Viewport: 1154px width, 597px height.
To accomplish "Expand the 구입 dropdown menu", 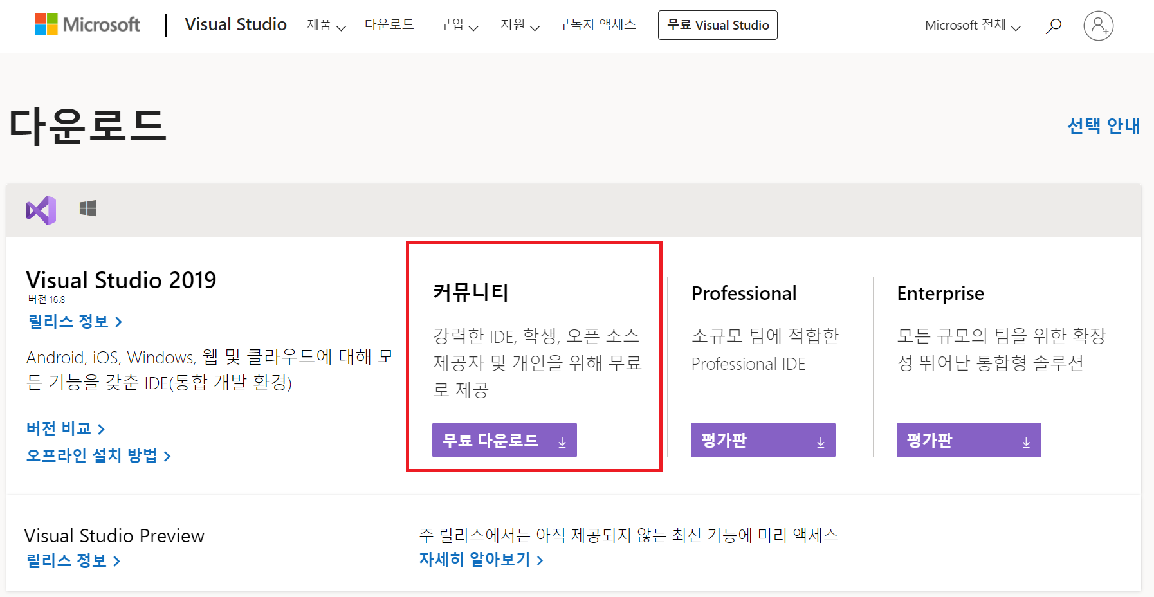I will (x=458, y=25).
